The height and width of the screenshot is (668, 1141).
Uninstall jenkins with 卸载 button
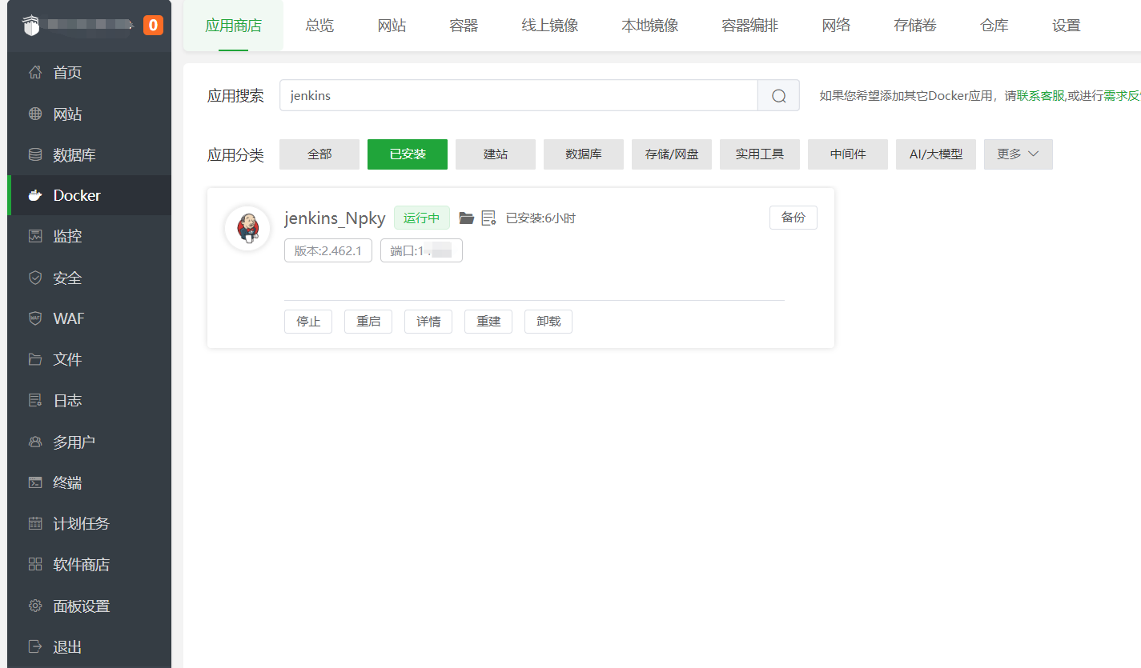pyautogui.click(x=548, y=322)
